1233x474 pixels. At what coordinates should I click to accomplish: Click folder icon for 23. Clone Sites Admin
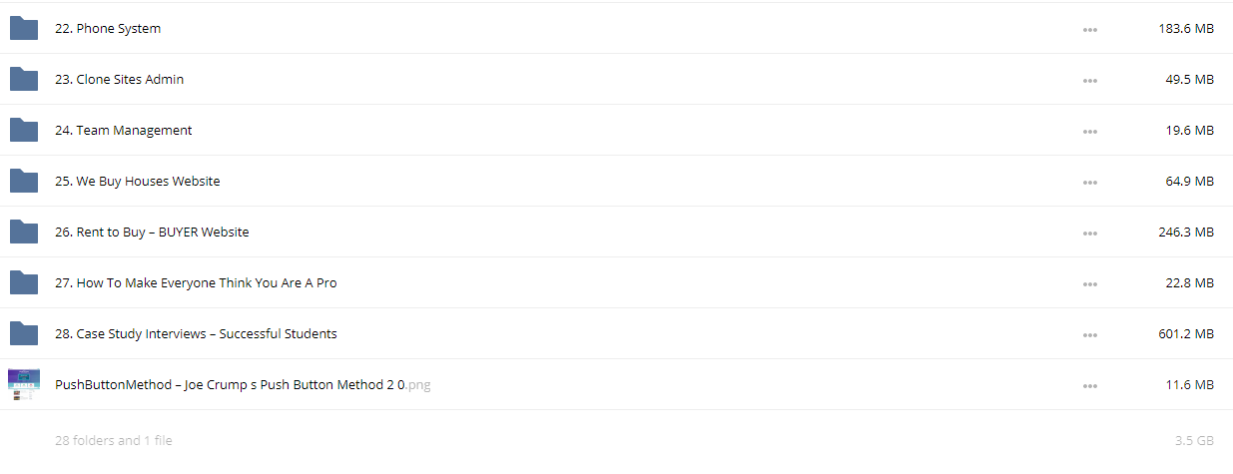coord(24,79)
